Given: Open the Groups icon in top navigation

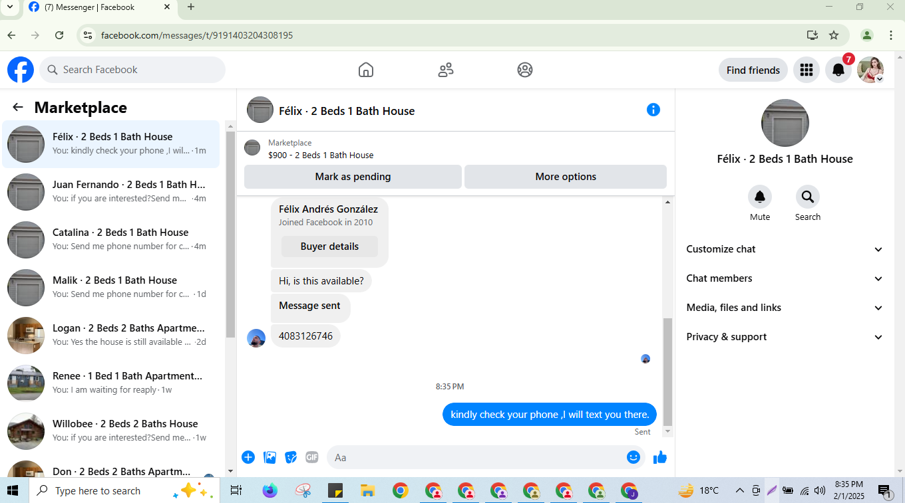Looking at the screenshot, I should pos(525,70).
